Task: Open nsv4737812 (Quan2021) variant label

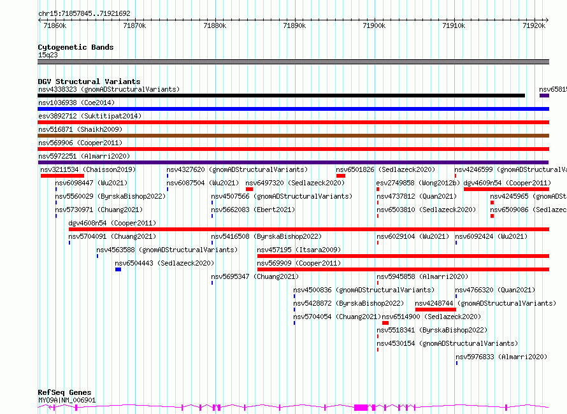Action: tap(417, 196)
